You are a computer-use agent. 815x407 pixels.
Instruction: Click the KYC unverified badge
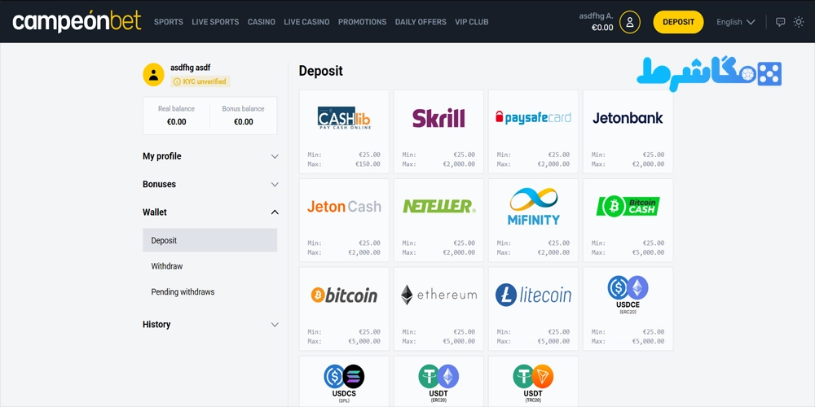coord(200,81)
